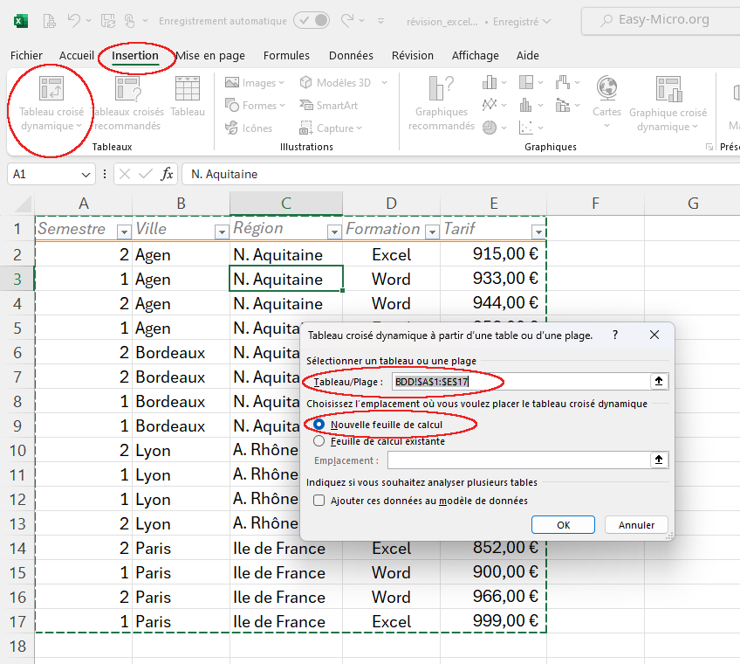Open the Fichier tab
Viewport: 740px width, 664px height.
click(x=26, y=55)
